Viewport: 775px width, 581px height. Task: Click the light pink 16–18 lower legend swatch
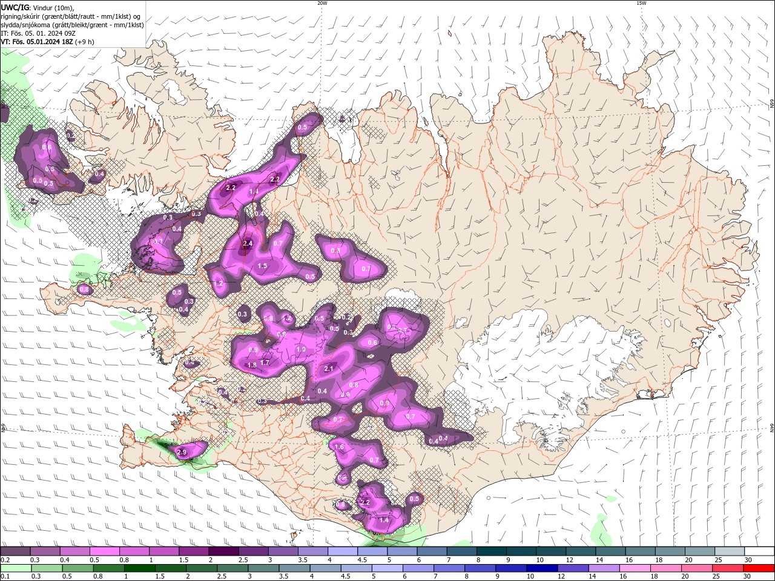(x=634, y=568)
